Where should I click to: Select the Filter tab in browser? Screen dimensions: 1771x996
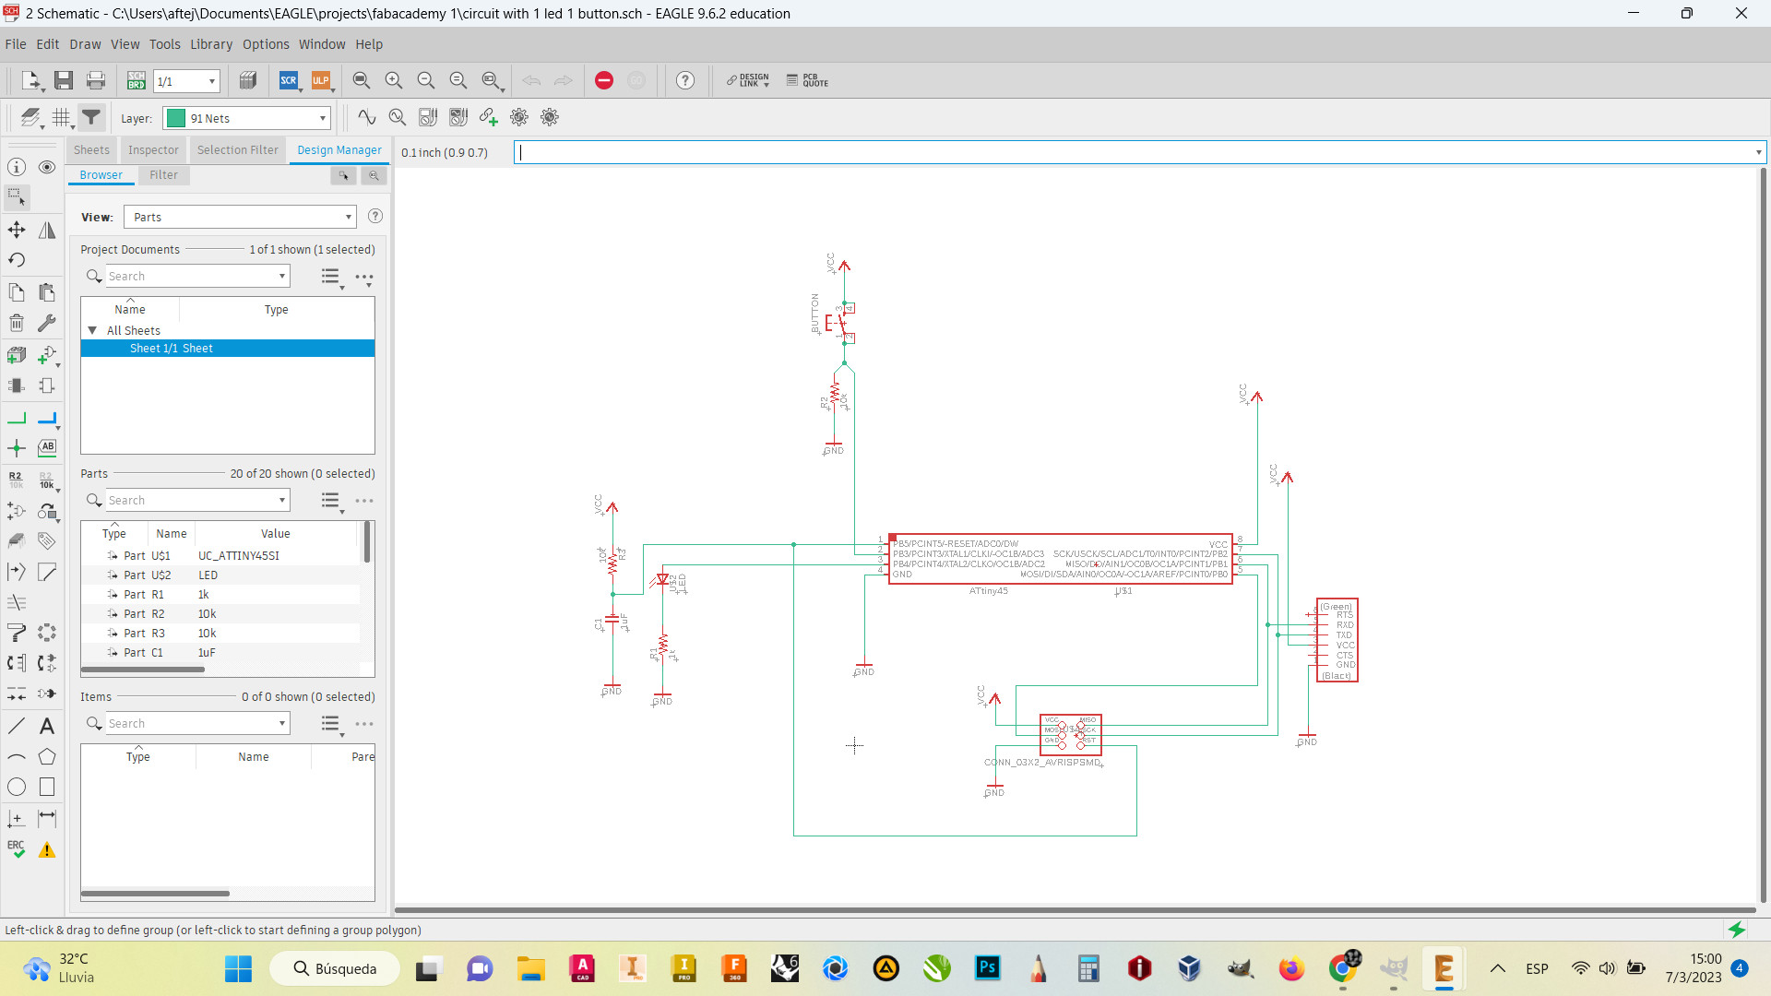point(163,174)
